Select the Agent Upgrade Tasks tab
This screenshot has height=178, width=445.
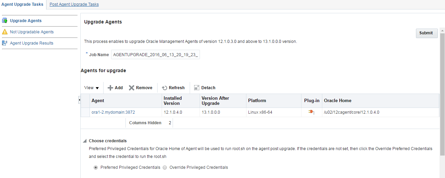(23, 4)
